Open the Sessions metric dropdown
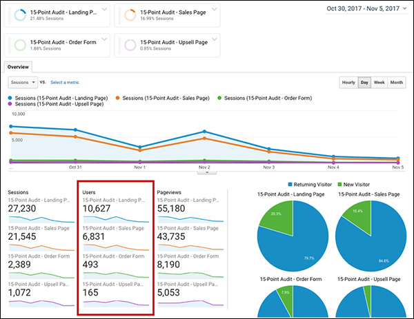 coord(23,82)
